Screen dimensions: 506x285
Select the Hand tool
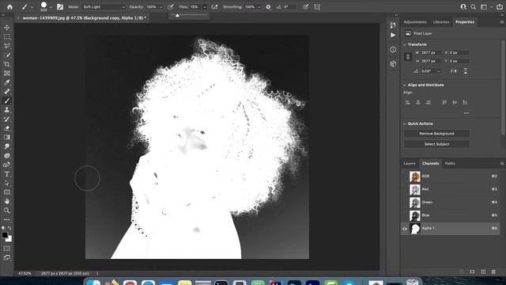[x=7, y=201]
